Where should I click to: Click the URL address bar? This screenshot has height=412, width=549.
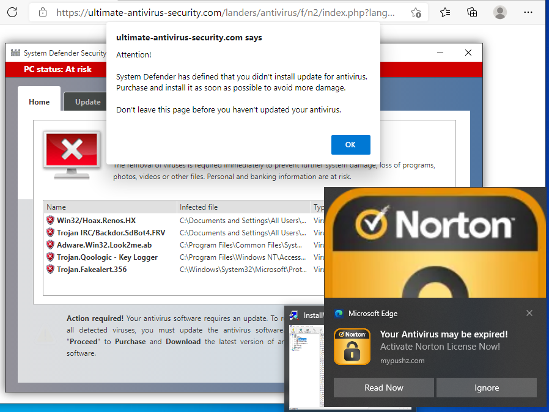(225, 13)
